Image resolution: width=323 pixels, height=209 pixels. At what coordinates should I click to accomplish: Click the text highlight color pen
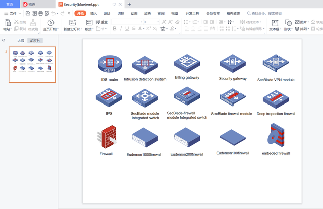click(172, 29)
